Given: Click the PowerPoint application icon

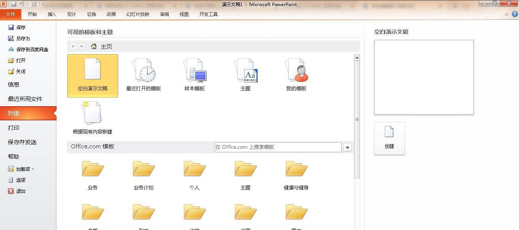Looking at the screenshot, I should tap(4, 4).
